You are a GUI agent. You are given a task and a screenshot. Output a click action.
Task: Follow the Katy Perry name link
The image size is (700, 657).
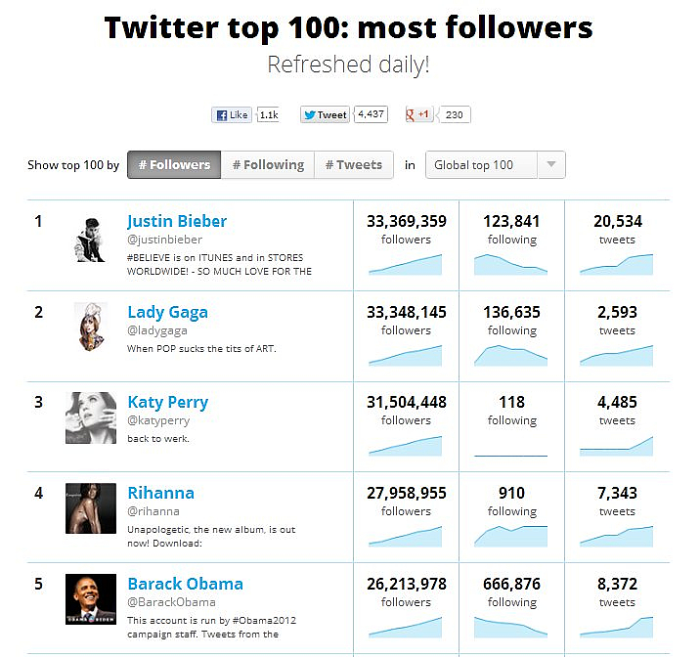(168, 402)
